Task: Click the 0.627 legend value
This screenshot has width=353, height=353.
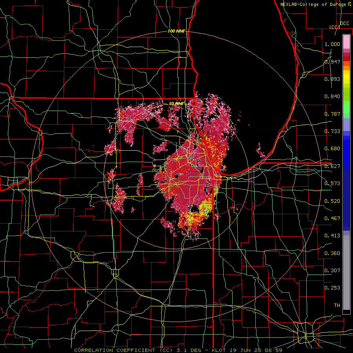Action: coord(332,166)
